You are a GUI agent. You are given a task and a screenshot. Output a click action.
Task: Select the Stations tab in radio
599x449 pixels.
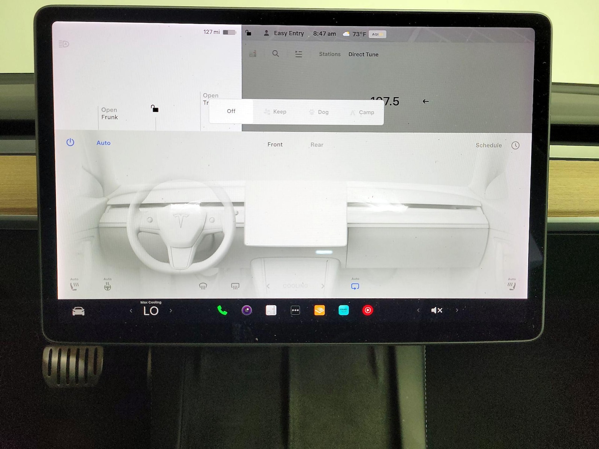pos(330,54)
